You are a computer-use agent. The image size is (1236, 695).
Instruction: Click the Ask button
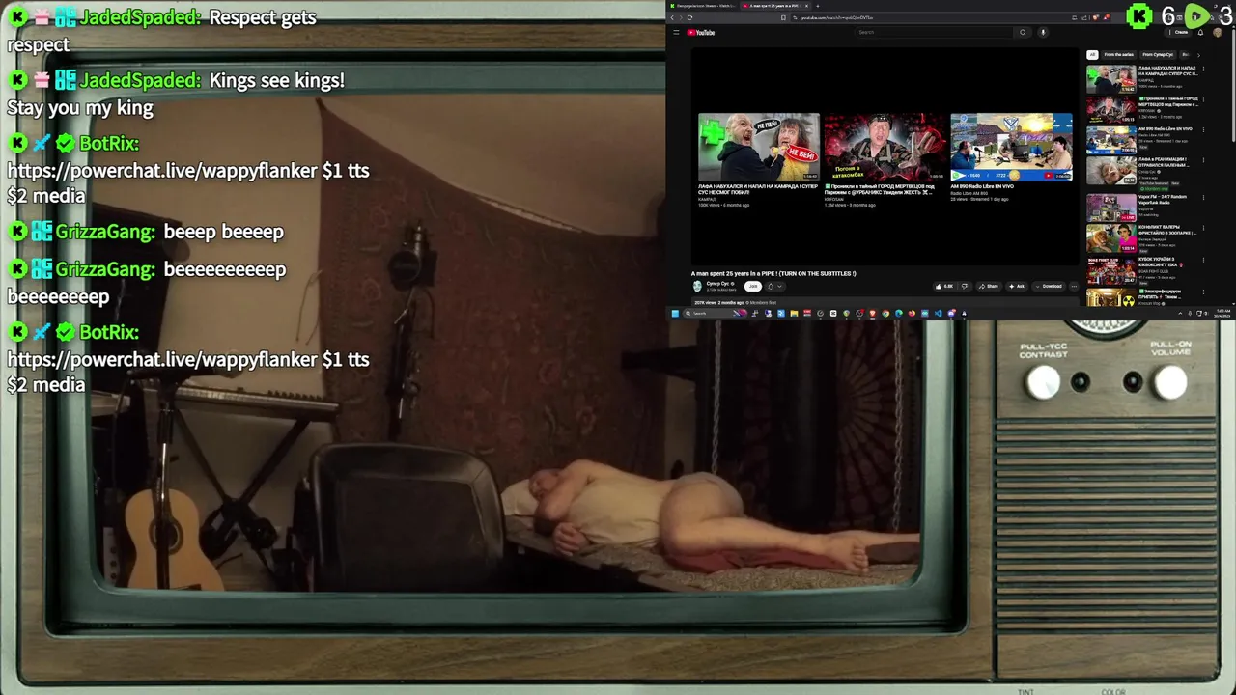coord(1017,286)
